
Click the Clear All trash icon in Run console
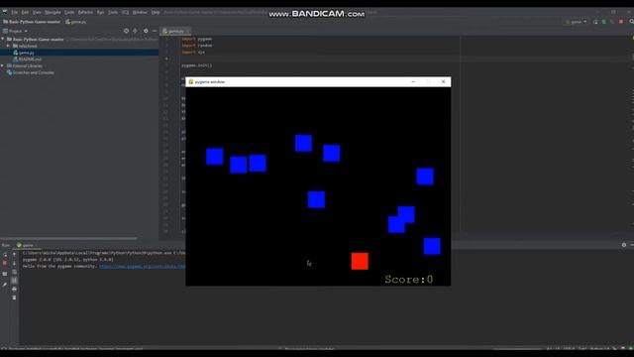click(14, 297)
